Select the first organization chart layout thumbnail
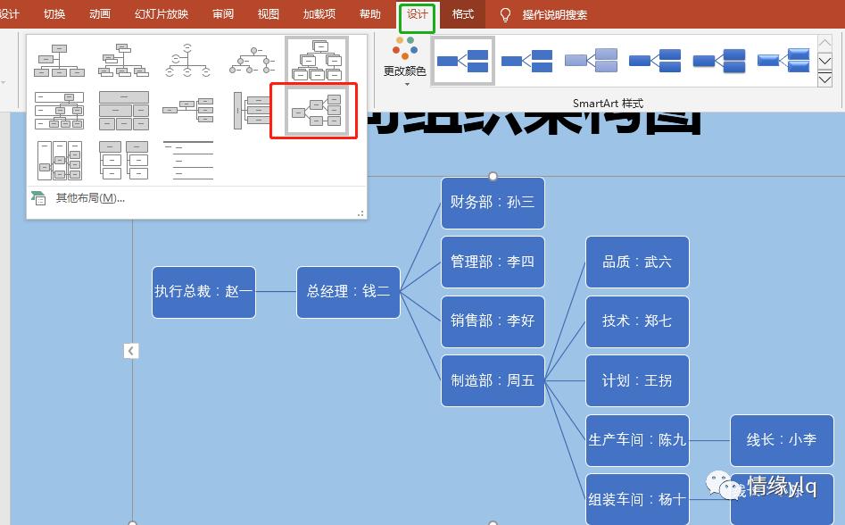 [x=59, y=60]
